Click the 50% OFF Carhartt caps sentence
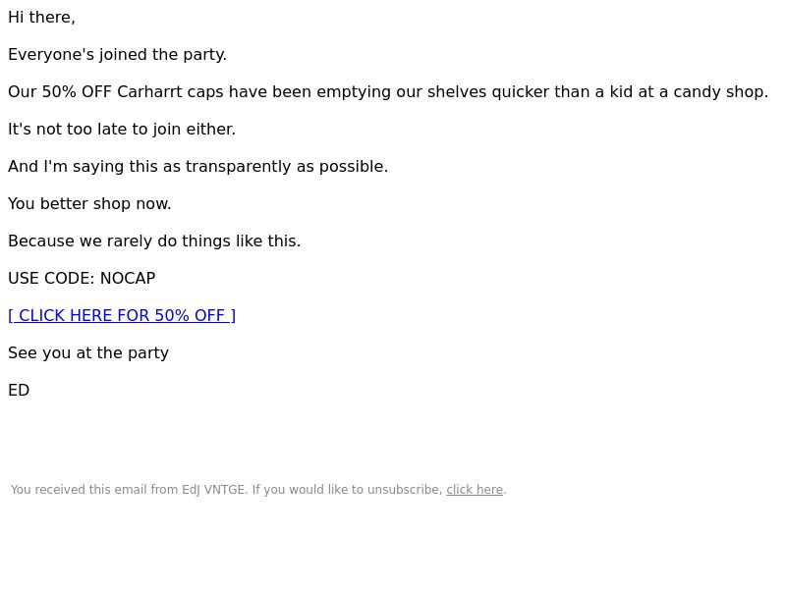Screen dimensions: 786x589 coord(388,92)
